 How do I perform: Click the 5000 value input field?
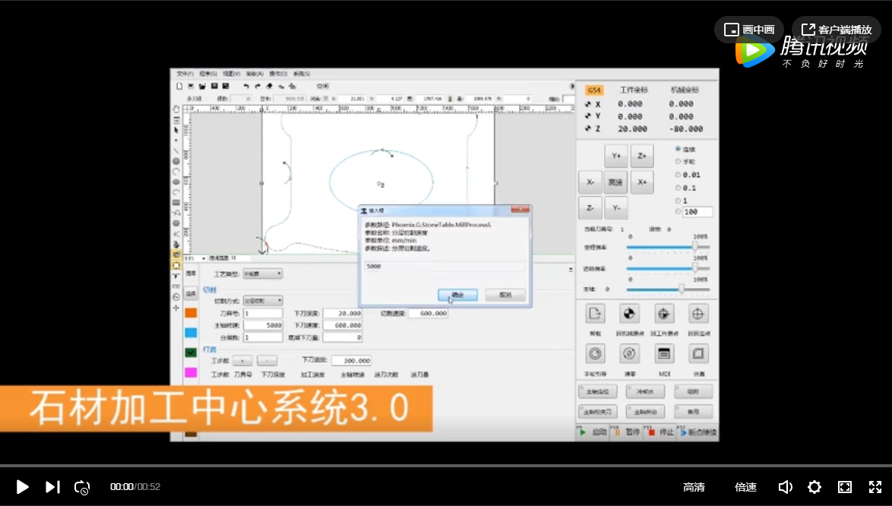click(x=444, y=267)
